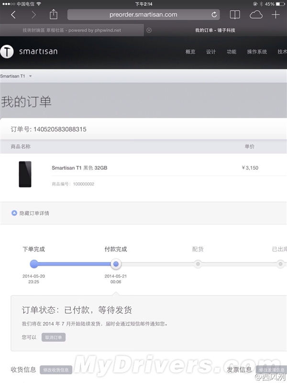The height and width of the screenshot is (383, 287).
Task: Tap the Safari back arrow
Action: tap(13, 15)
